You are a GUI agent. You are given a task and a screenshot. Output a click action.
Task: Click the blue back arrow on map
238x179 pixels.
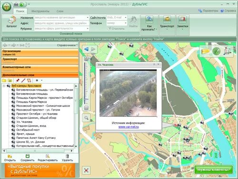(87, 49)
